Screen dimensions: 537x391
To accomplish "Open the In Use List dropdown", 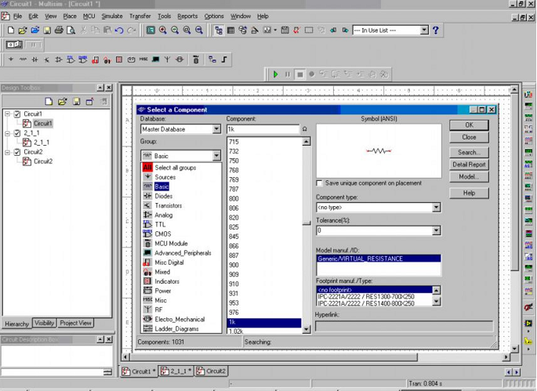I will tap(424, 31).
